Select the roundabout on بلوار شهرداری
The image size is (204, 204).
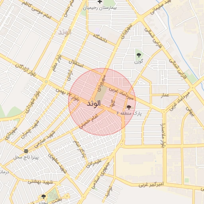pyautogui.click(x=22, y=116)
